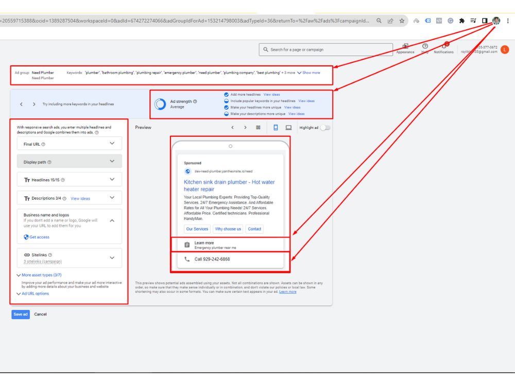This screenshot has width=515, height=386.
Task: Open the orange L account avatar
Action: tap(505, 49)
